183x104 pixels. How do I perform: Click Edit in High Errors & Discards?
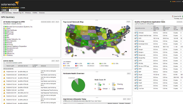(x=125, y=99)
